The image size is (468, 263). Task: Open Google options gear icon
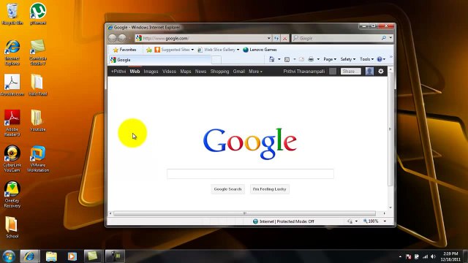coord(381,72)
